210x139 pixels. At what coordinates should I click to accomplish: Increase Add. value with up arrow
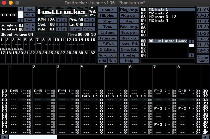(59, 29)
